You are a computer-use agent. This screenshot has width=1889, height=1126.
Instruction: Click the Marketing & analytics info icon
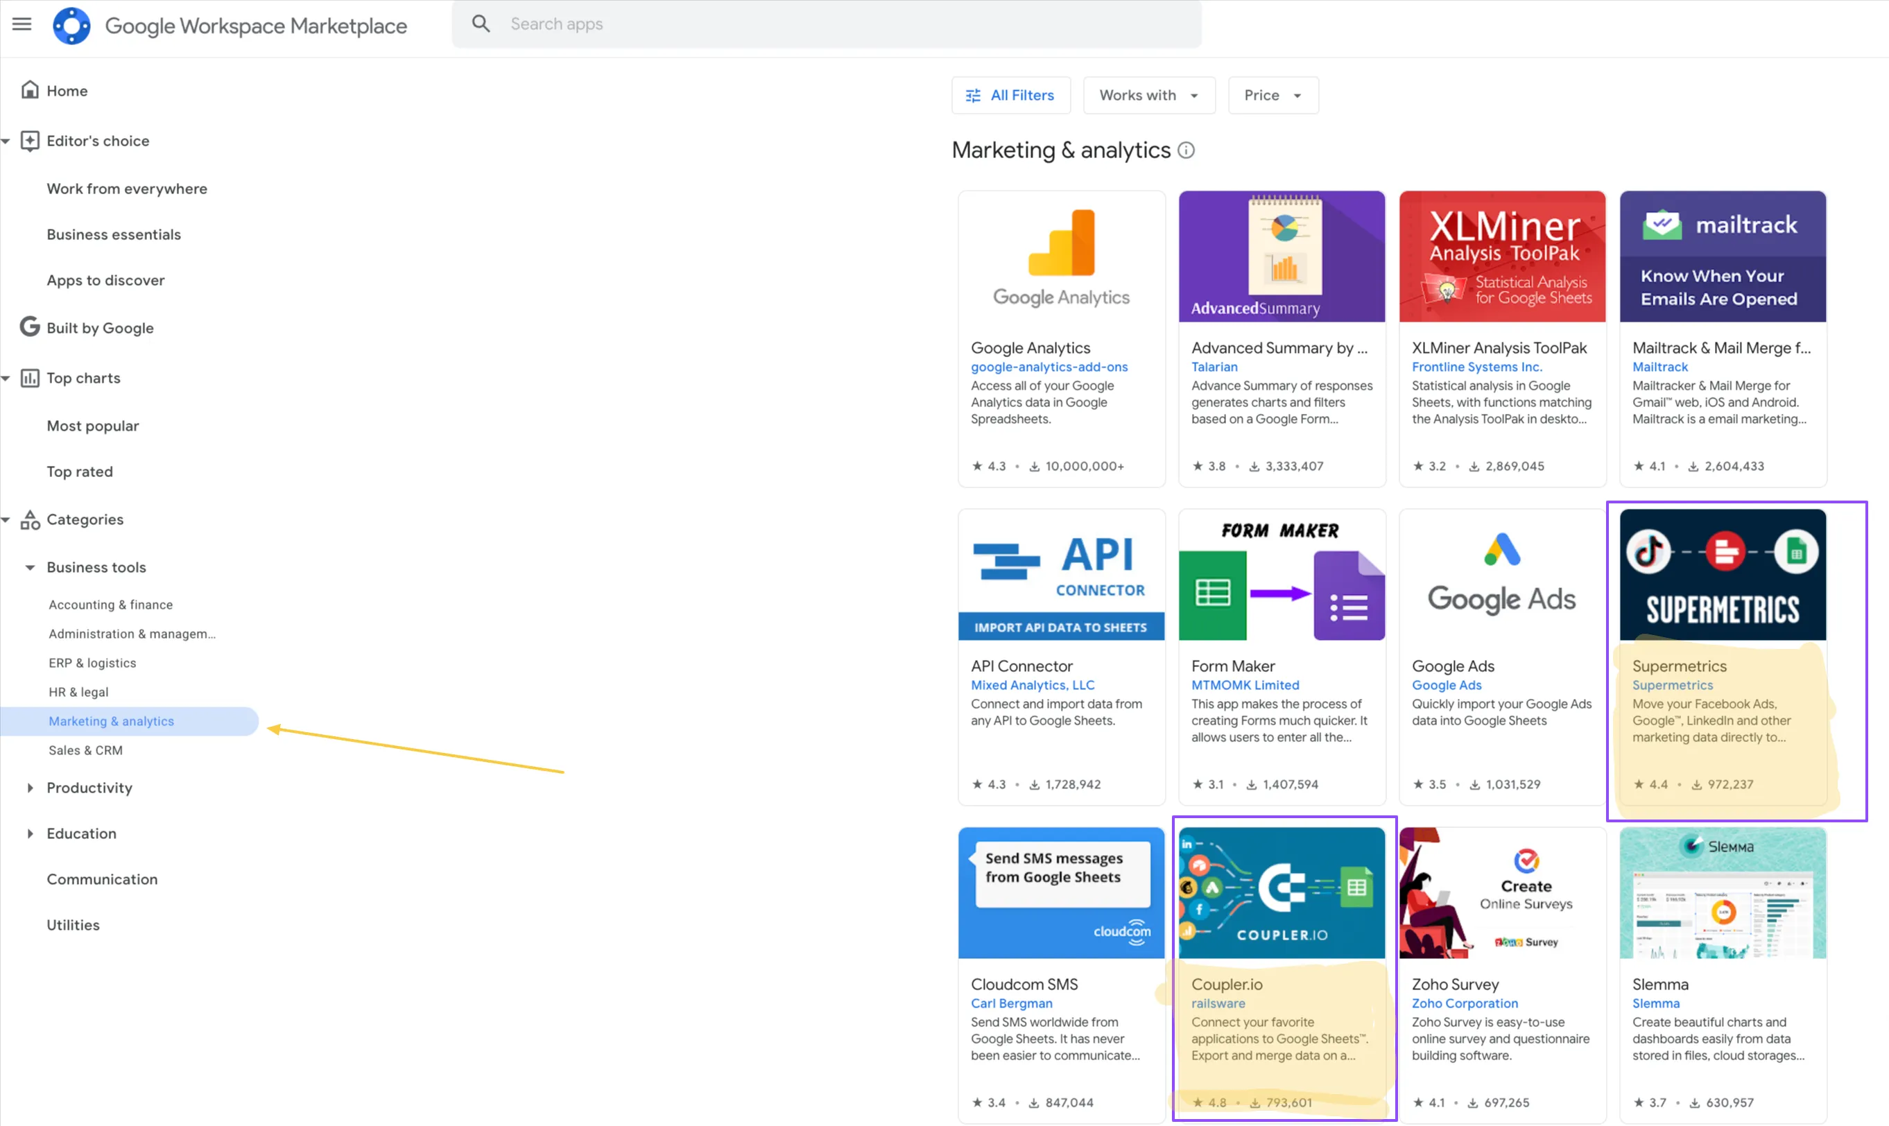point(1186,150)
